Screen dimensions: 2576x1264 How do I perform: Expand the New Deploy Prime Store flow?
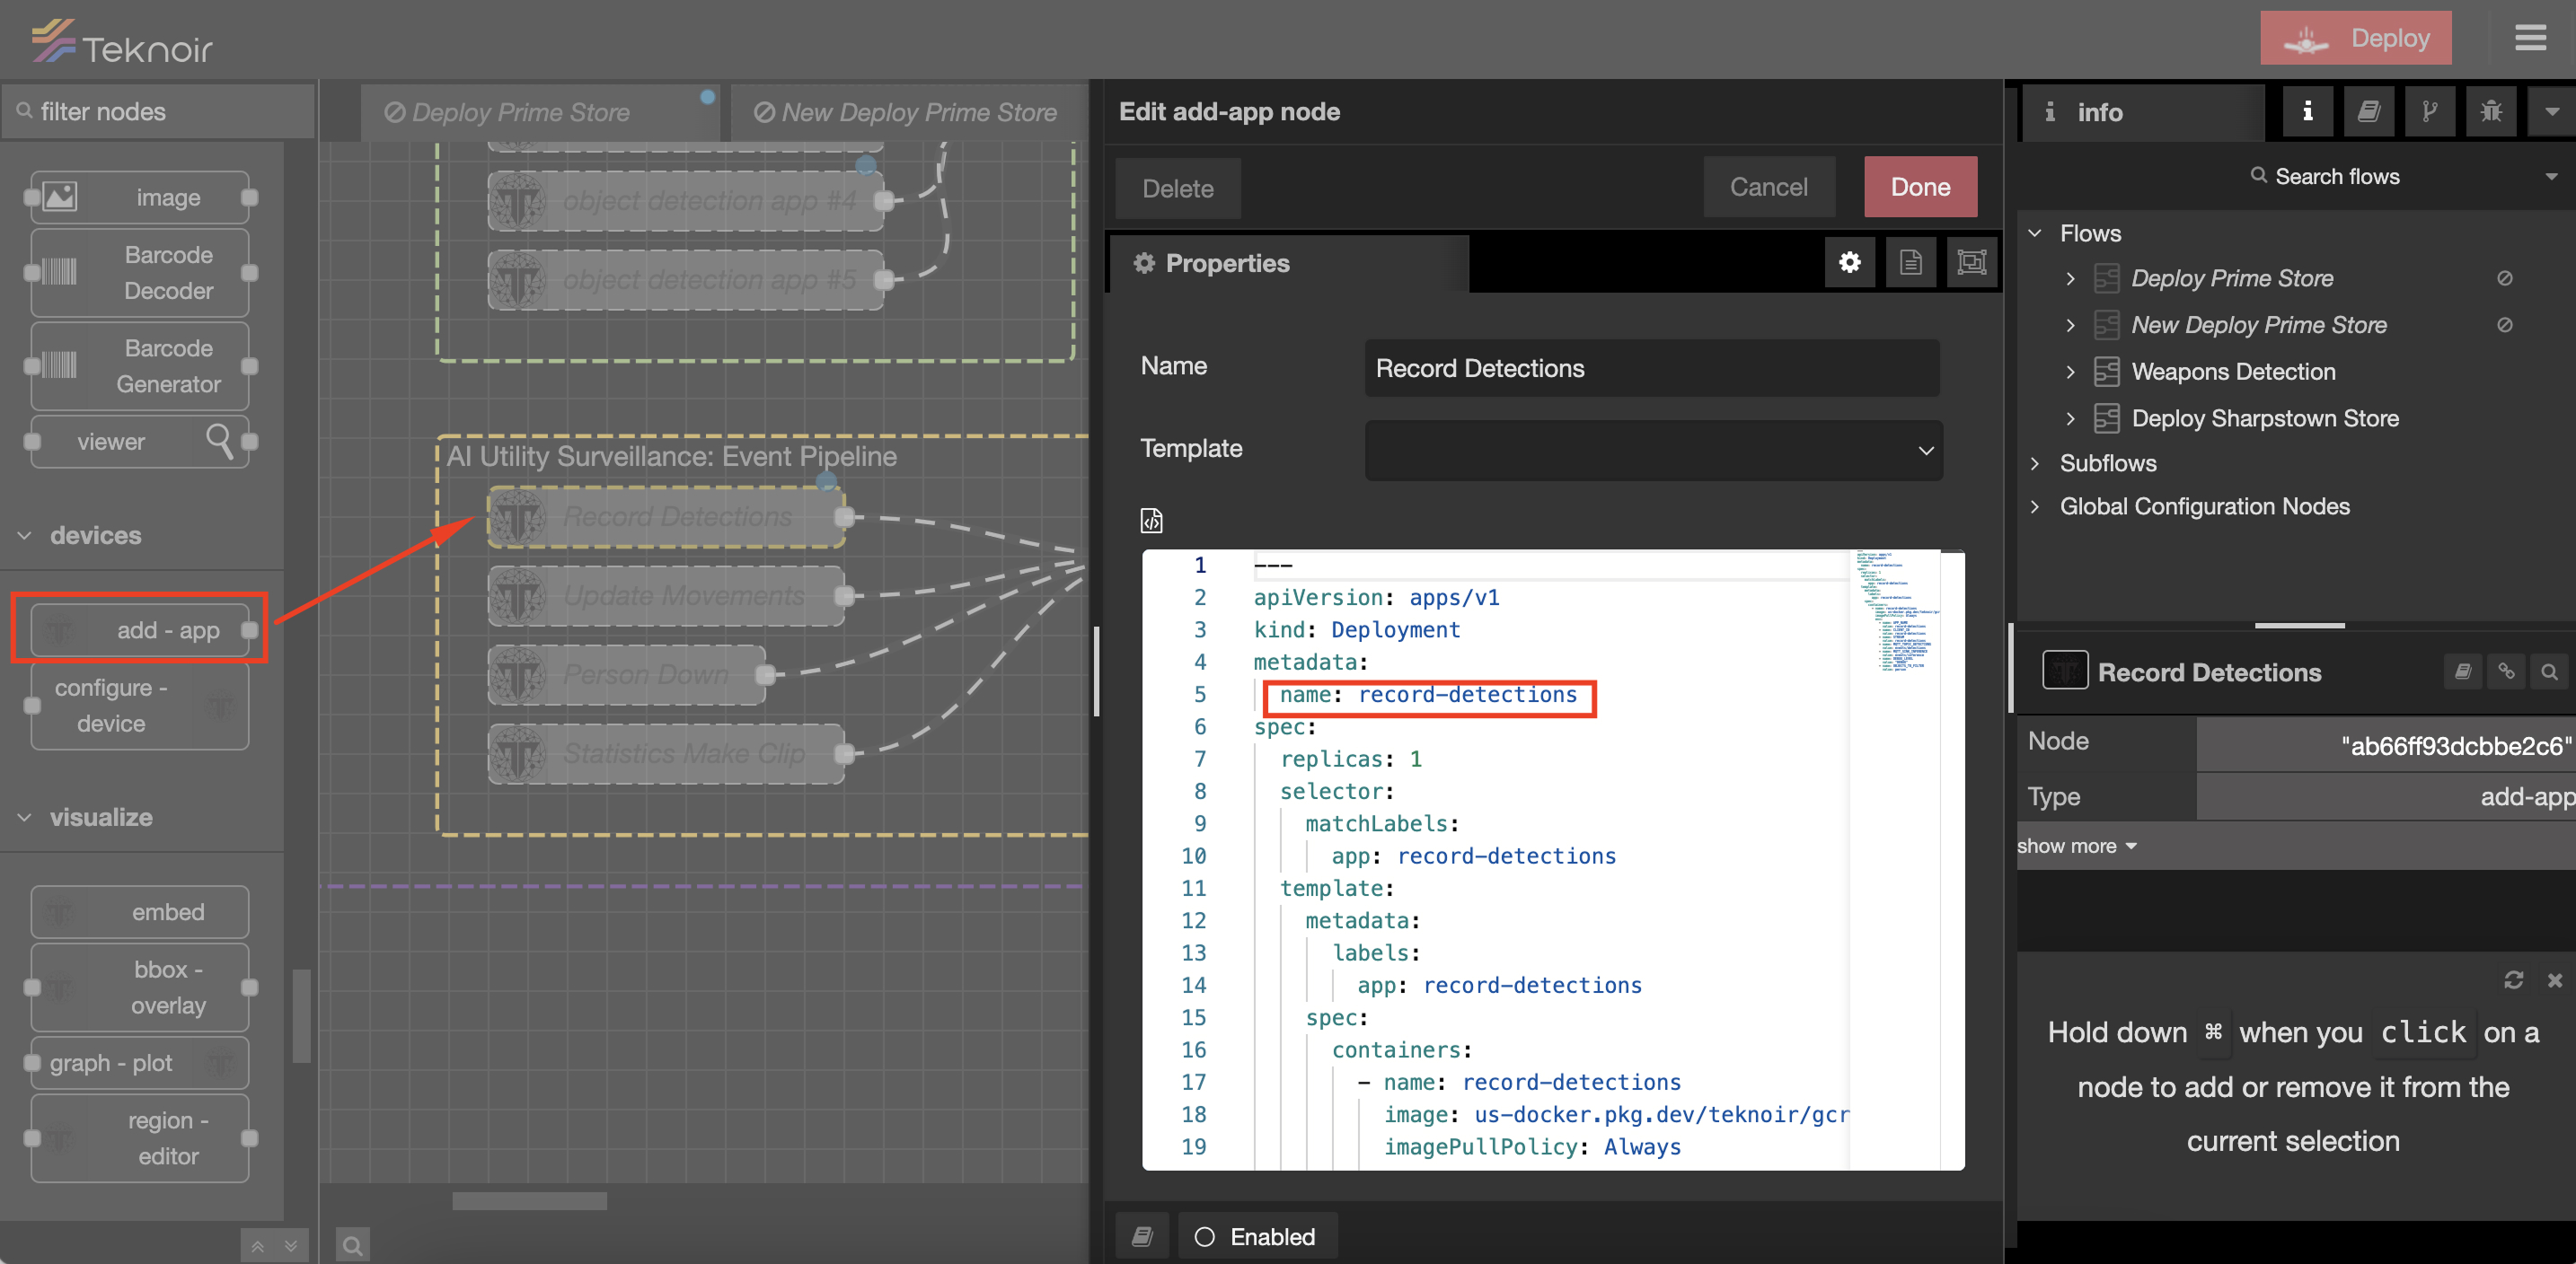click(x=2070, y=325)
